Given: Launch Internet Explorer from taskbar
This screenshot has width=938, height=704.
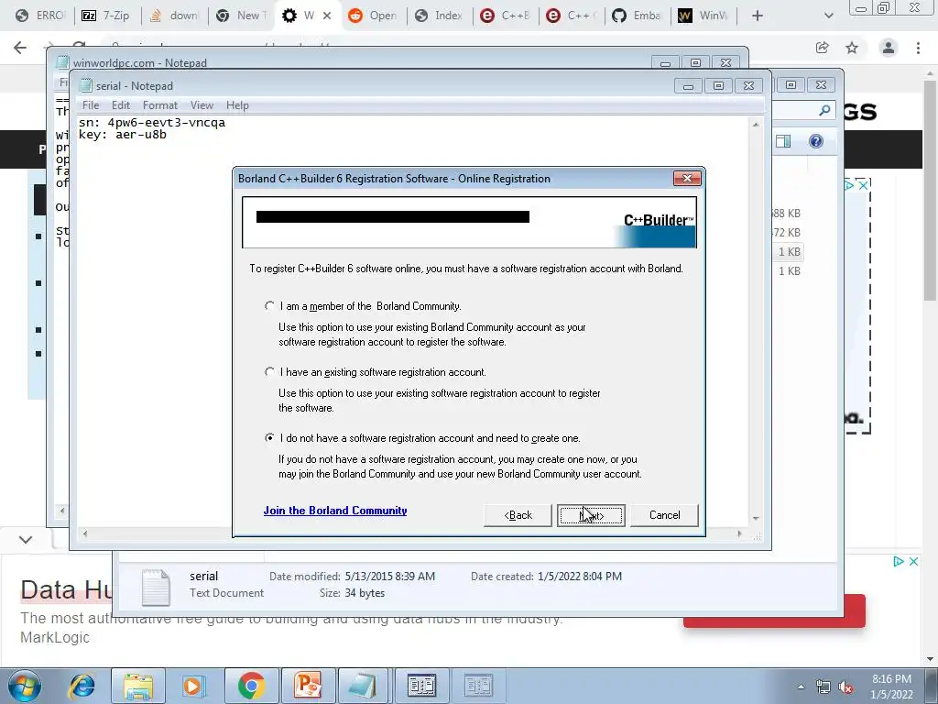Looking at the screenshot, I should tap(82, 686).
